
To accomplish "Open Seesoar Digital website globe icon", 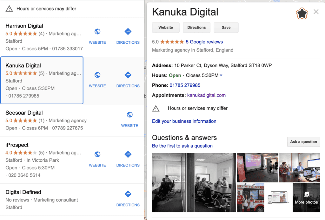I will pyautogui.click(x=130, y=115).
